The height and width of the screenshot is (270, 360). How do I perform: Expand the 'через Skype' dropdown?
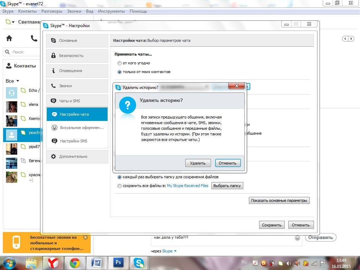pyautogui.click(x=169, y=251)
